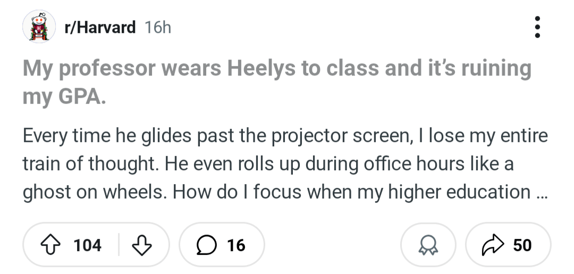Give an award to this post
Screen dimensions: 574x274
tap(427, 245)
